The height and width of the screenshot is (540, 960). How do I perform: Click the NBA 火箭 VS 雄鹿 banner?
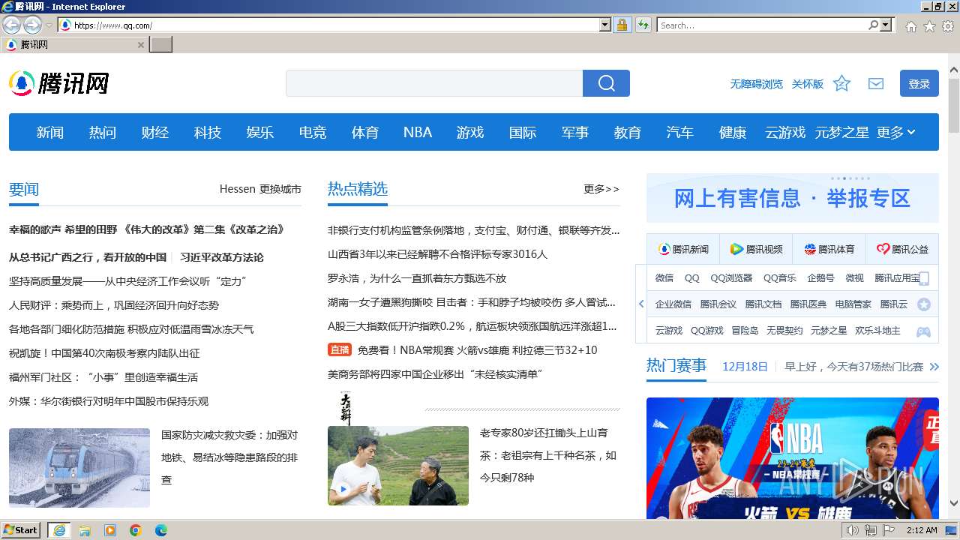(793, 458)
